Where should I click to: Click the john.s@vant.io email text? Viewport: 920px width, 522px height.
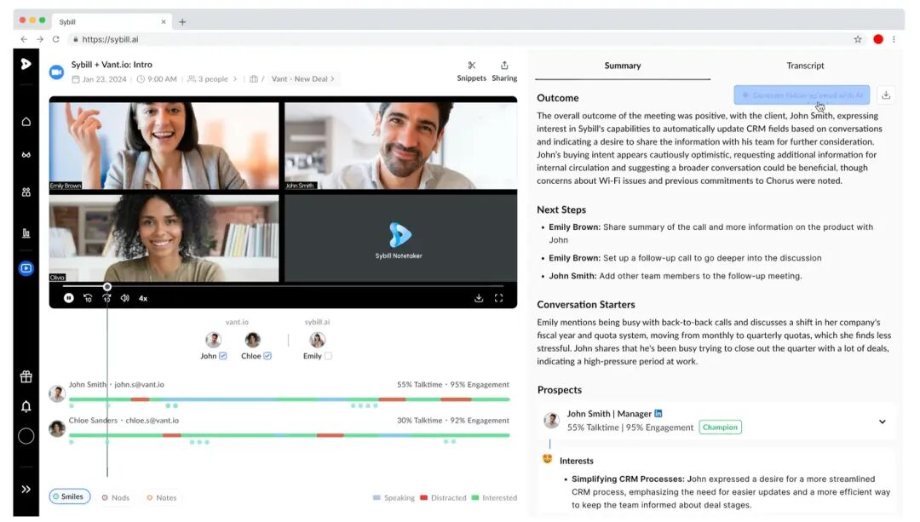tap(139, 385)
